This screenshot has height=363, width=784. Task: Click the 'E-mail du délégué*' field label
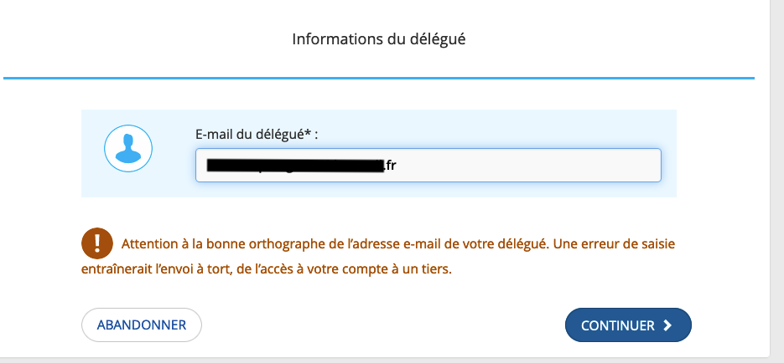click(x=257, y=134)
